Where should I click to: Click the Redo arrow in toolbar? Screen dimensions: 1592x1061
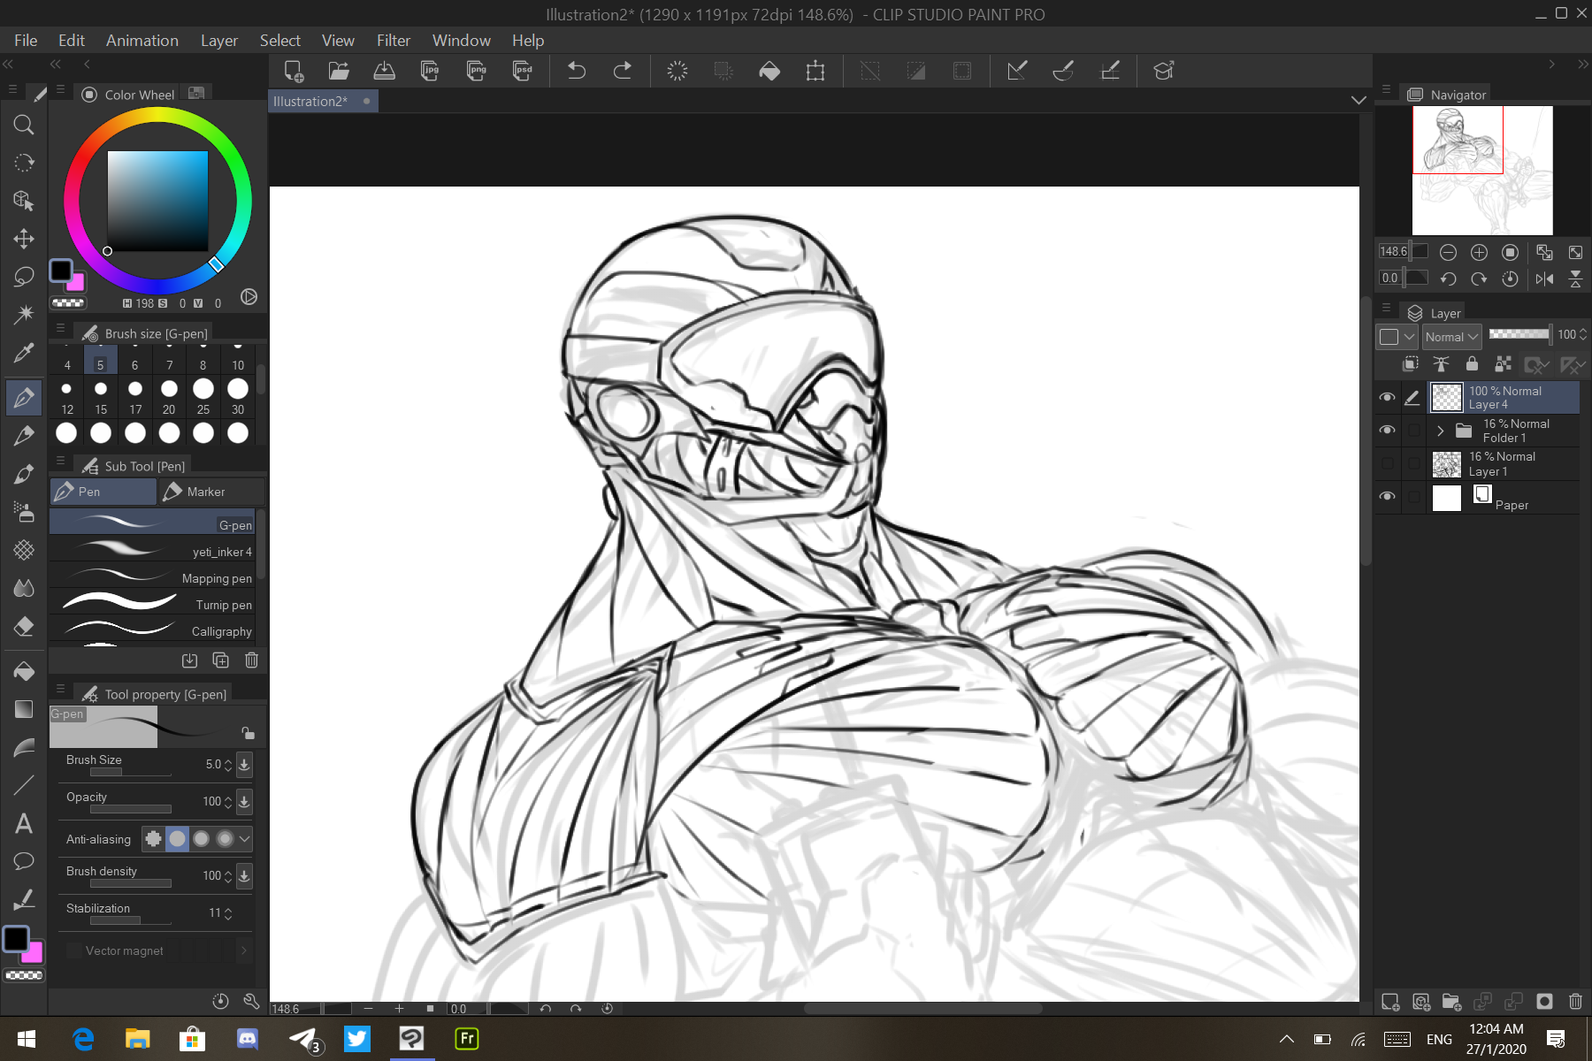tap(623, 71)
